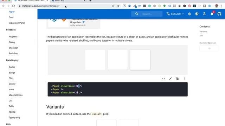Open the Snackbar sidebar item
Screen dimensions: 225x126
(13, 48)
